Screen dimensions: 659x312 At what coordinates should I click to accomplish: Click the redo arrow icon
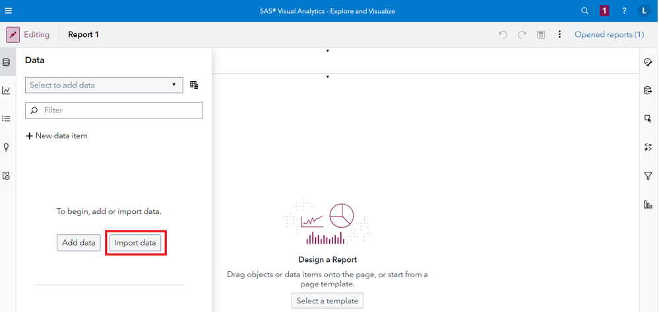522,35
